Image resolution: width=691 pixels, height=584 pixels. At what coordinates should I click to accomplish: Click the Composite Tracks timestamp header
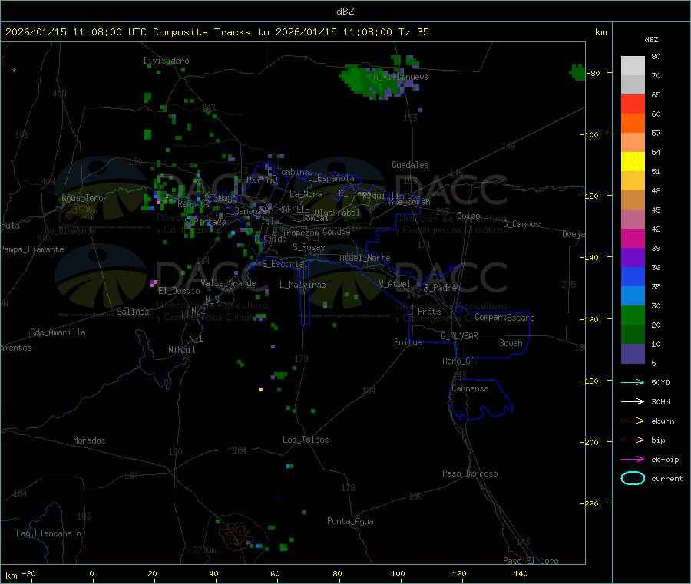[x=217, y=32]
